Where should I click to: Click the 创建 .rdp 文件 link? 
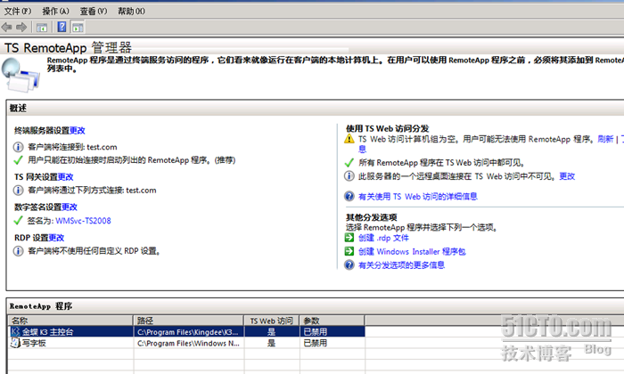383,238
